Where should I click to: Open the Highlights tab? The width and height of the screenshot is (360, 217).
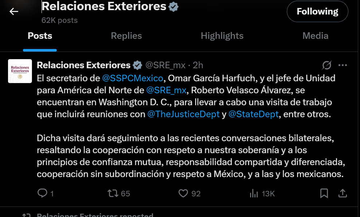point(222,36)
